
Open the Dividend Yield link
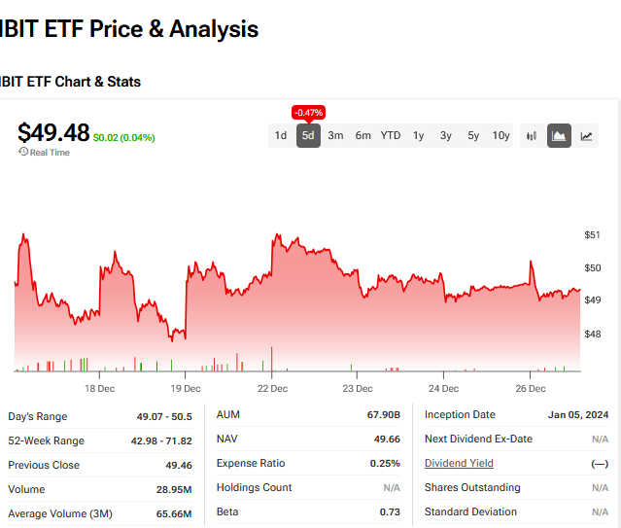[459, 464]
